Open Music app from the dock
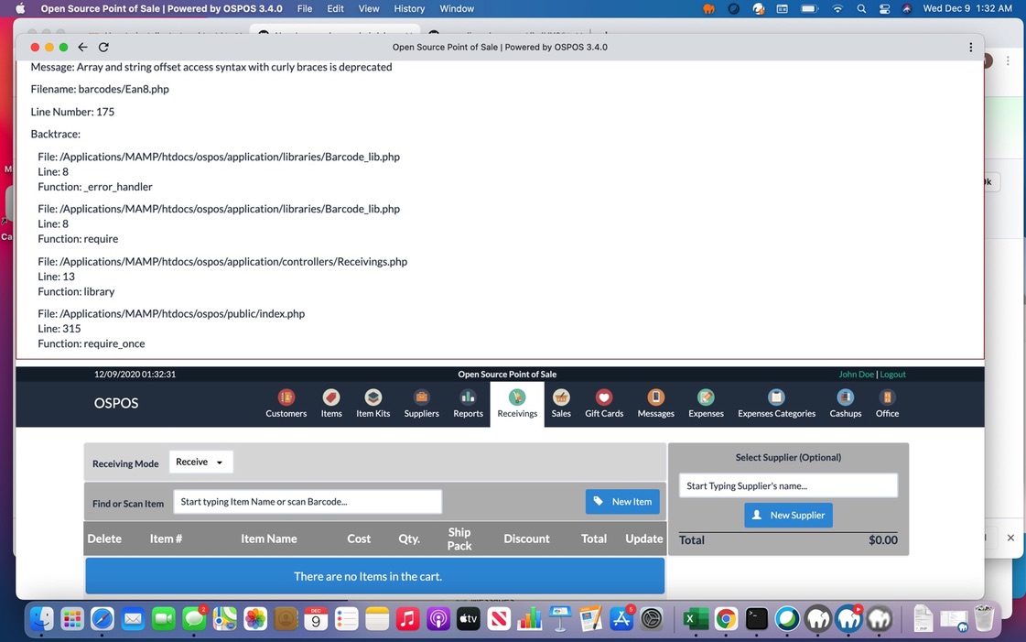 click(x=407, y=618)
